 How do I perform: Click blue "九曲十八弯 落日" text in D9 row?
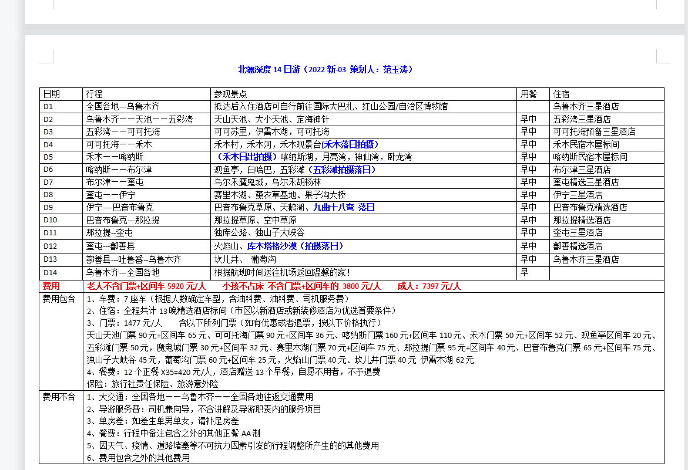344,207
